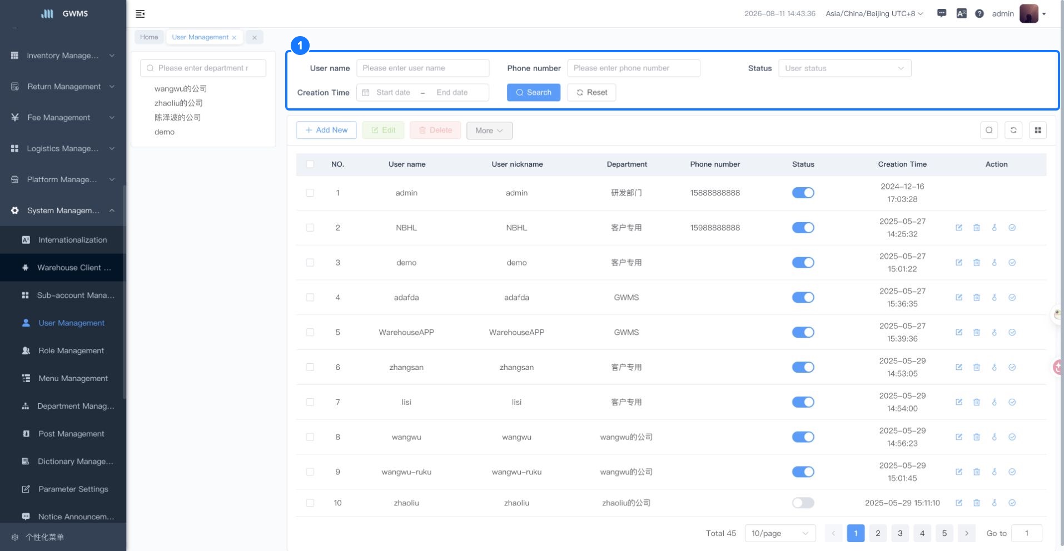Turn off status for wangwu-ruku
This screenshot has height=551, width=1064.
coord(803,472)
